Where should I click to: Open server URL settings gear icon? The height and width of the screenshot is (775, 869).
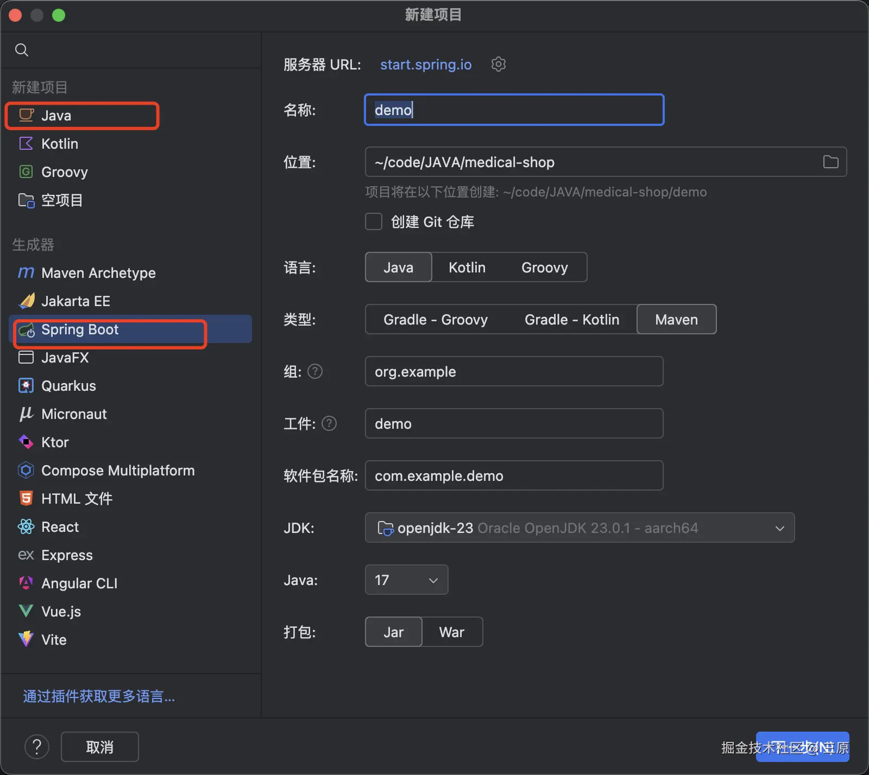click(x=499, y=64)
